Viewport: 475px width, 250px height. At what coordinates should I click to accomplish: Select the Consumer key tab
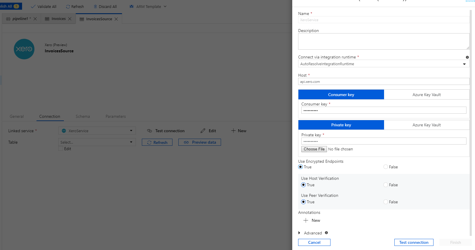341,95
